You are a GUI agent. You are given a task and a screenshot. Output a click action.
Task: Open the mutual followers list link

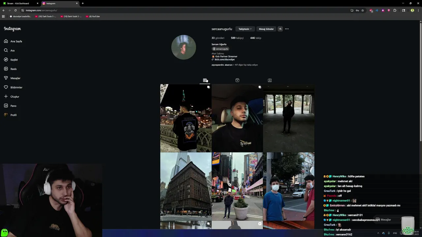(x=235, y=65)
